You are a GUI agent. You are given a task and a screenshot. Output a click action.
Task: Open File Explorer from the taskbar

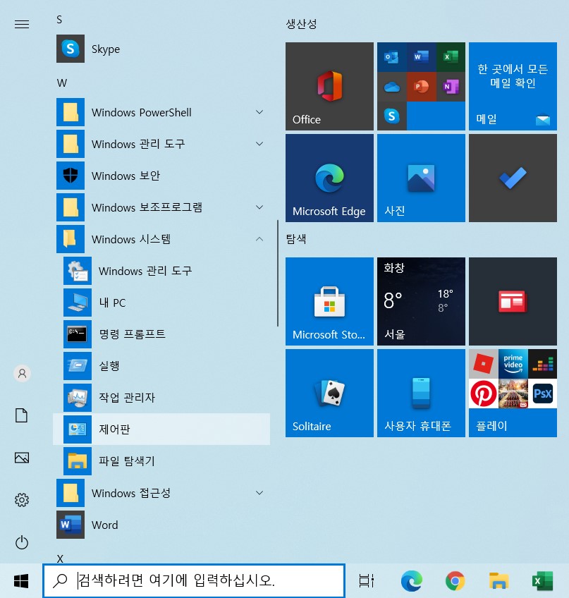pyautogui.click(x=499, y=581)
